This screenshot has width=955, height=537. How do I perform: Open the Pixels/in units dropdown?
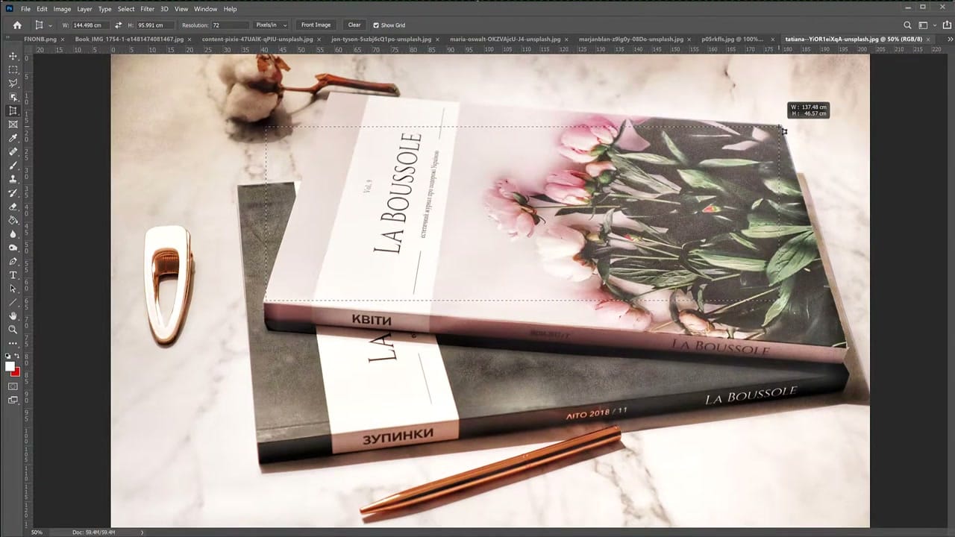[x=270, y=25]
